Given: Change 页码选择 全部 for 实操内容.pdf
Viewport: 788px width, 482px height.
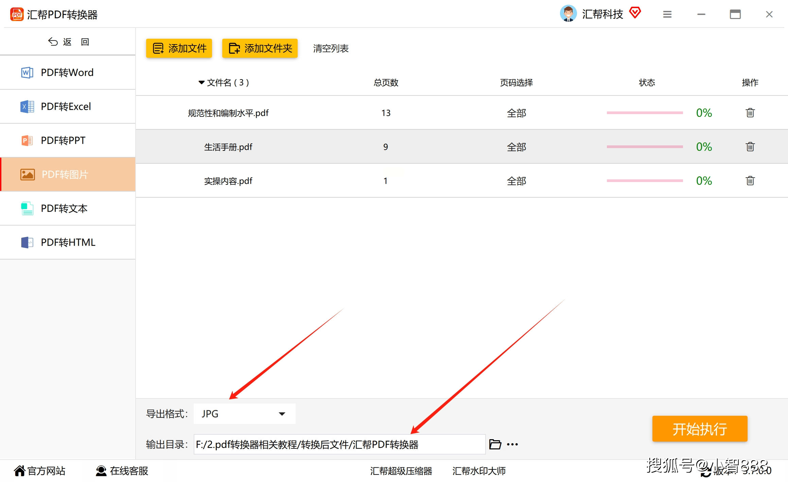Looking at the screenshot, I should (516, 181).
